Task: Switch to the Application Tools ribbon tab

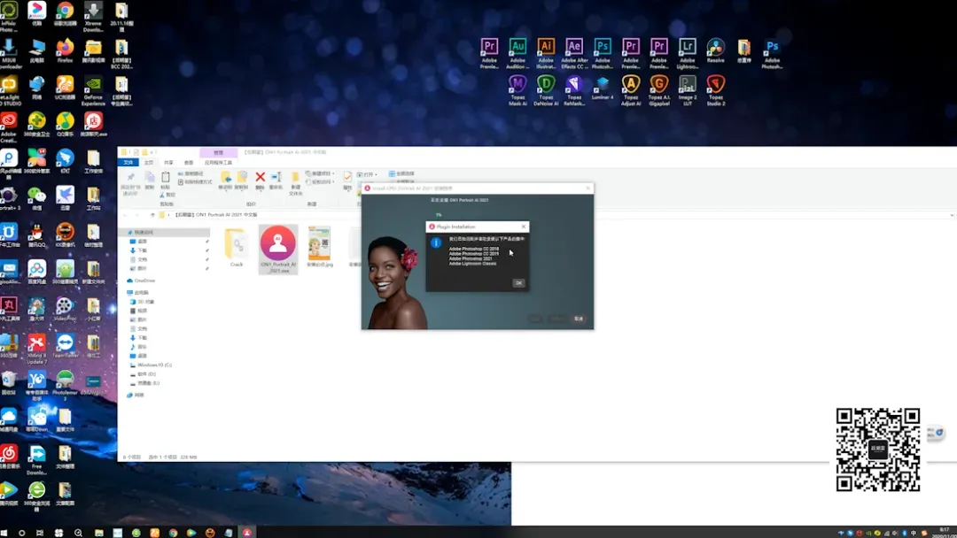Action: 218,163
